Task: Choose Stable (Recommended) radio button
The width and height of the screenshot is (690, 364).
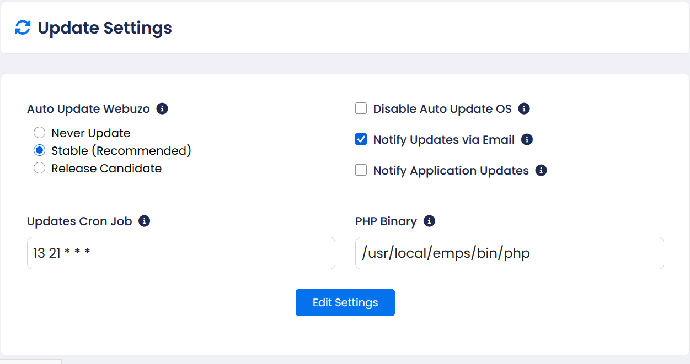Action: click(x=39, y=150)
